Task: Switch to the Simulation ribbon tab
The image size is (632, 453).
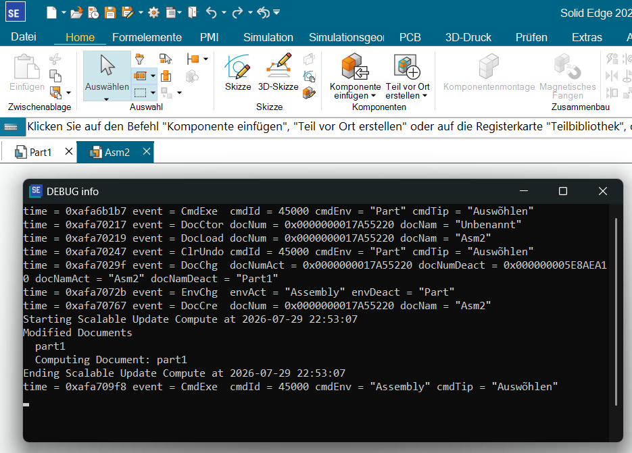Action: pos(268,37)
